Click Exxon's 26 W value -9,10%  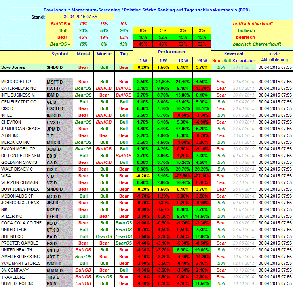tap(202, 149)
